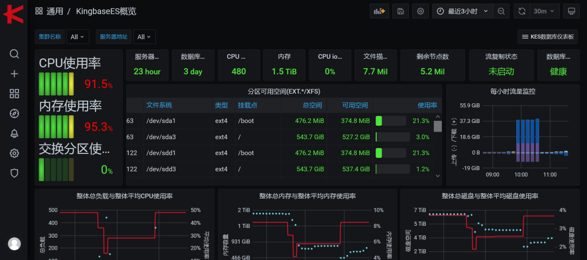
Task: Click the 480 CPU cores value
Action: 239,72
